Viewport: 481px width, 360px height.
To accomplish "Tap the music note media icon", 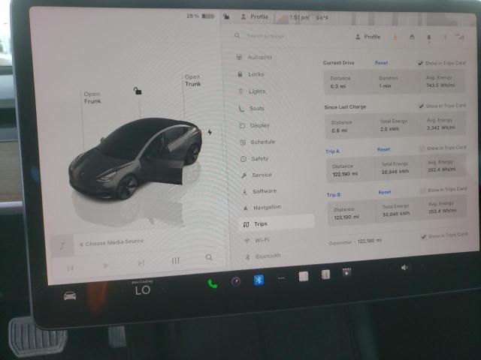I will (62, 246).
